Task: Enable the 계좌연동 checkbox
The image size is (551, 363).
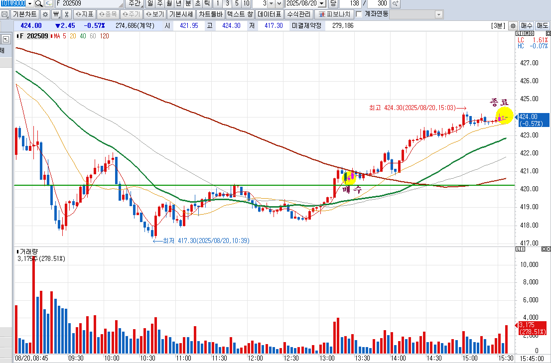Action: [x=359, y=14]
